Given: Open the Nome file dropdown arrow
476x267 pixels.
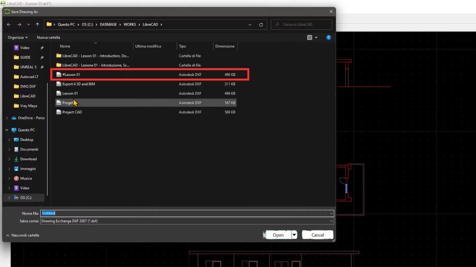Looking at the screenshot, I should 331,213.
